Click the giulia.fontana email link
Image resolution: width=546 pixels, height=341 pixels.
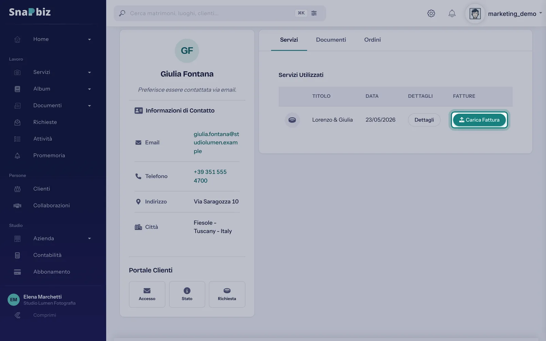coord(216,143)
